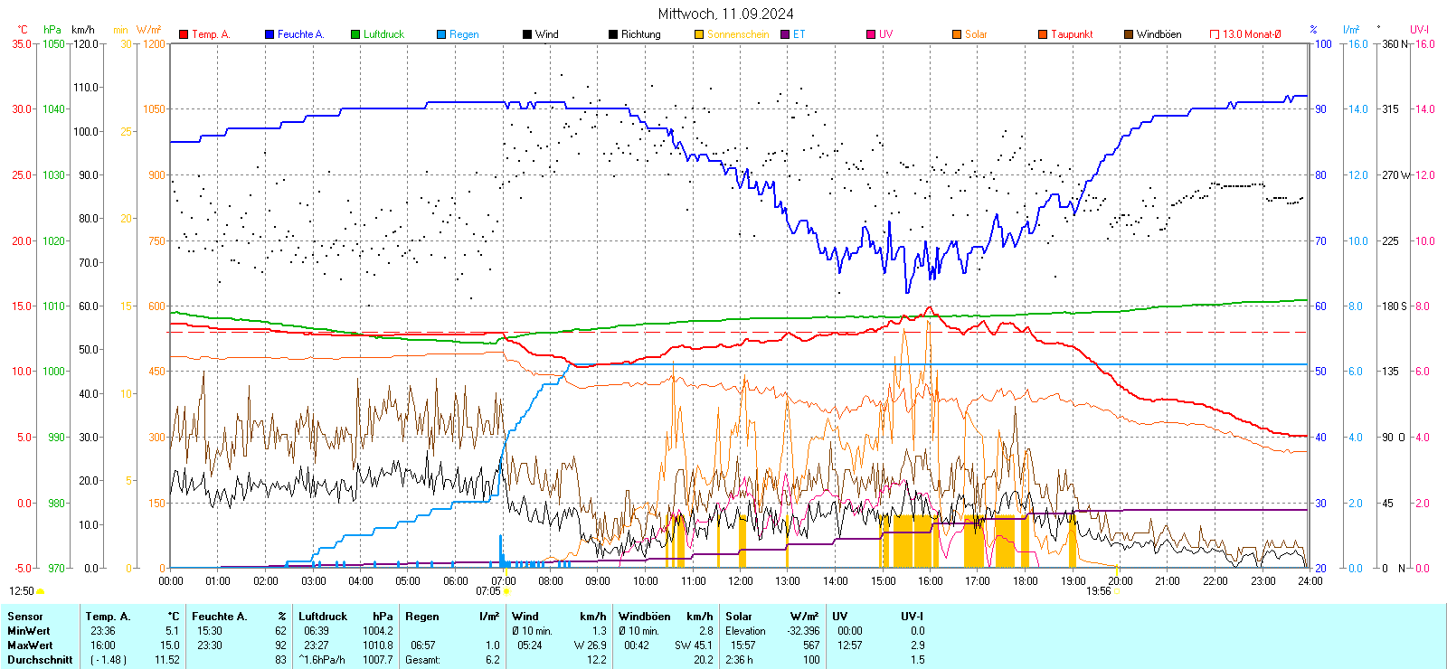Screen dimensions: 1447x669
Task: Click the Richtung legend label
Action: (x=640, y=34)
